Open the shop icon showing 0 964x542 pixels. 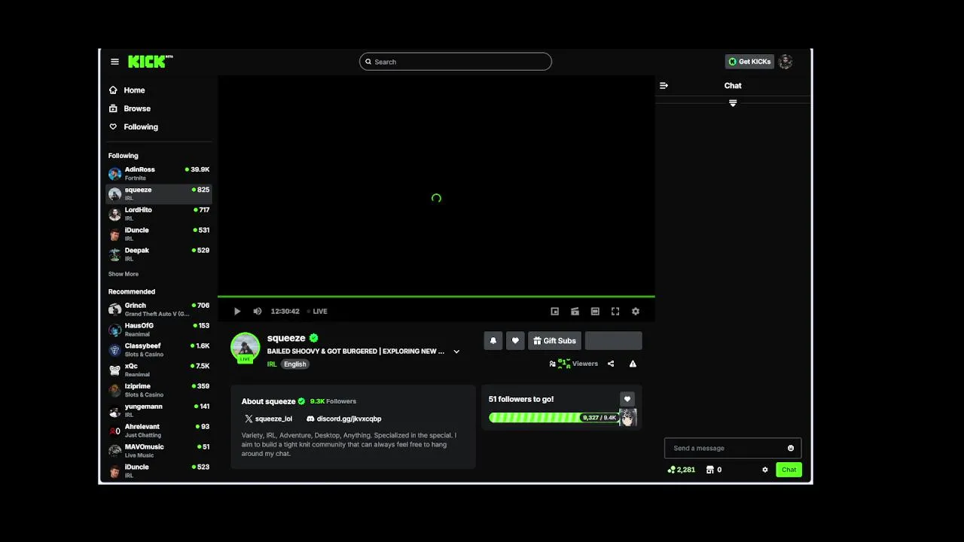(714, 470)
